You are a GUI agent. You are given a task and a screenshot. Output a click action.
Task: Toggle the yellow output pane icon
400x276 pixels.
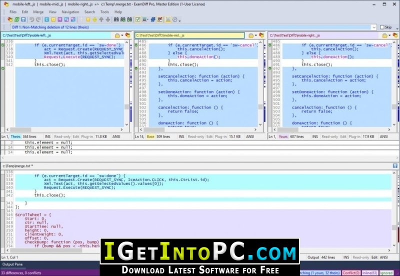pyautogui.click(x=168, y=19)
